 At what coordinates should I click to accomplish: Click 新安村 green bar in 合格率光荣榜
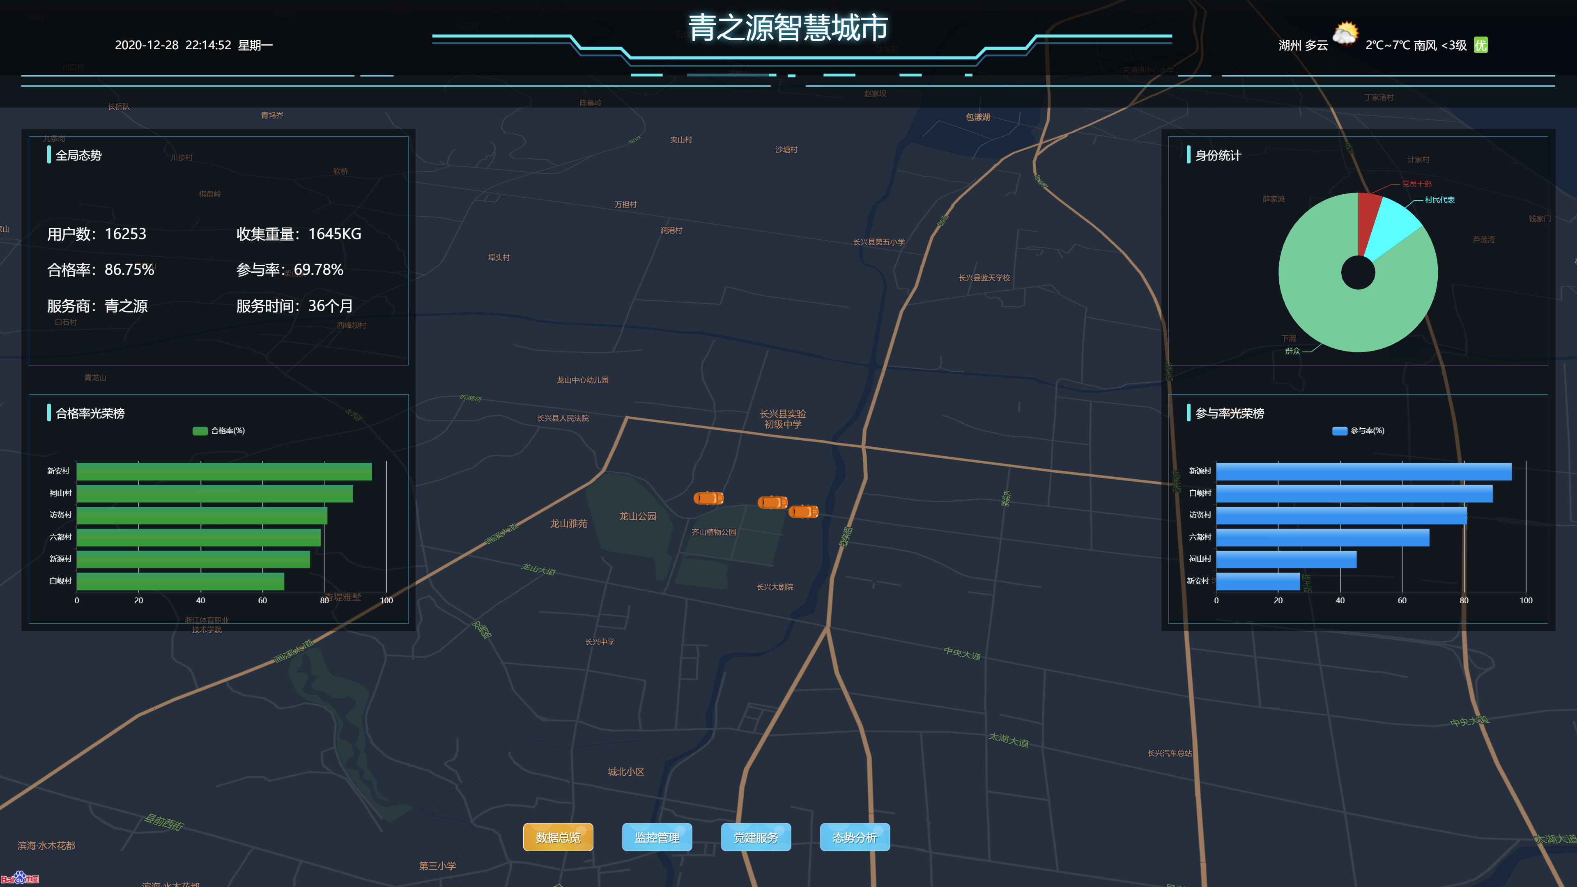(x=224, y=471)
